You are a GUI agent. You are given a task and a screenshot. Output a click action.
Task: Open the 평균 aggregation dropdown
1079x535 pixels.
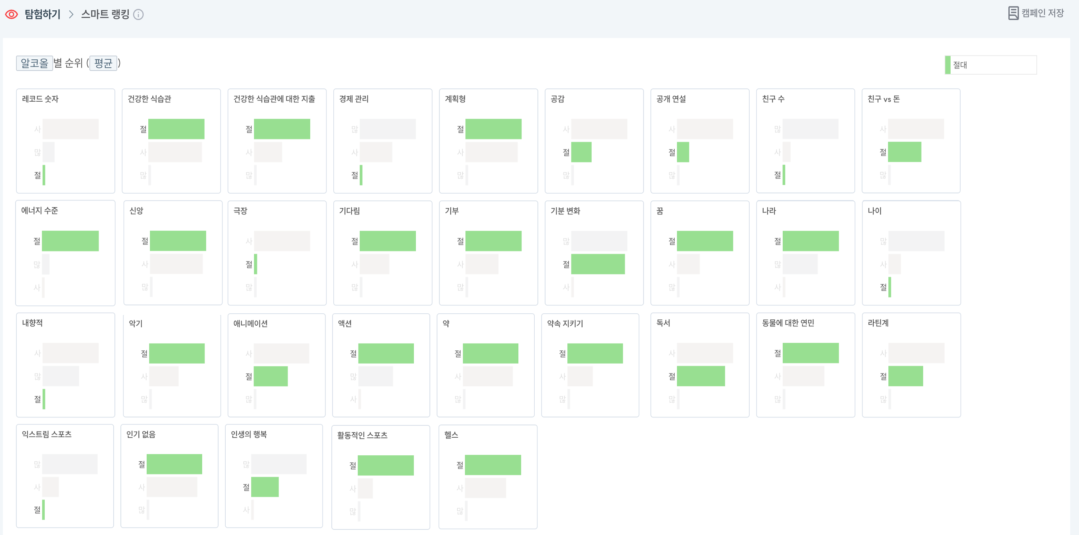[103, 63]
